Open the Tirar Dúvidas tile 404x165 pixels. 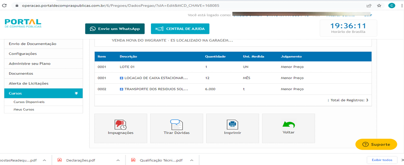point(176,128)
